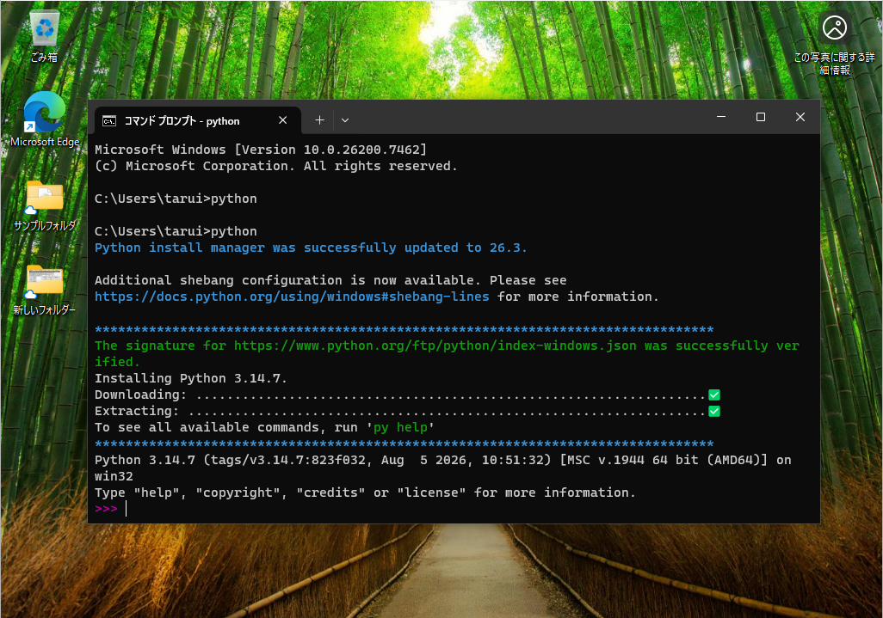This screenshot has height=618, width=883.
Task: Click the '(c) Microsoft Corporation' copyright line
Action: 276,166
